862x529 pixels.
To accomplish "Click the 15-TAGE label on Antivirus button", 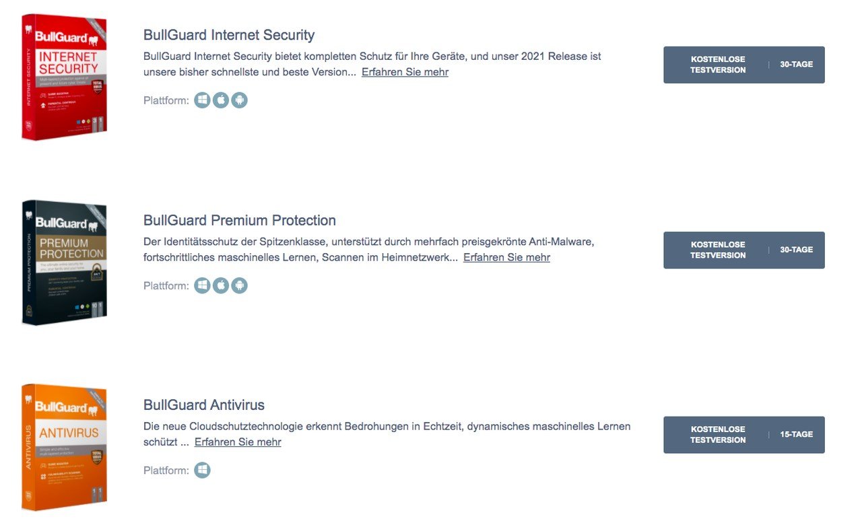I will coord(797,435).
